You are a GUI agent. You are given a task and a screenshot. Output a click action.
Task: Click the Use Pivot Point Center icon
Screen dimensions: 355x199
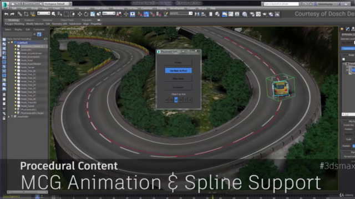(119, 14)
